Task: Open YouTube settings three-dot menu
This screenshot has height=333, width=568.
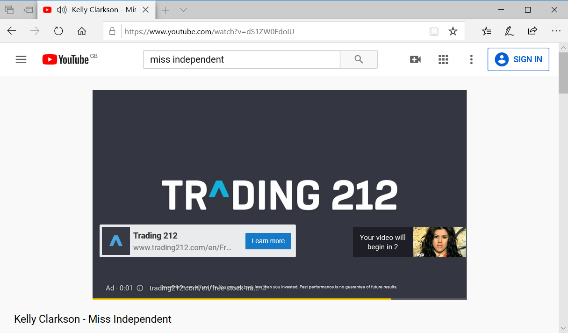Action: click(471, 59)
